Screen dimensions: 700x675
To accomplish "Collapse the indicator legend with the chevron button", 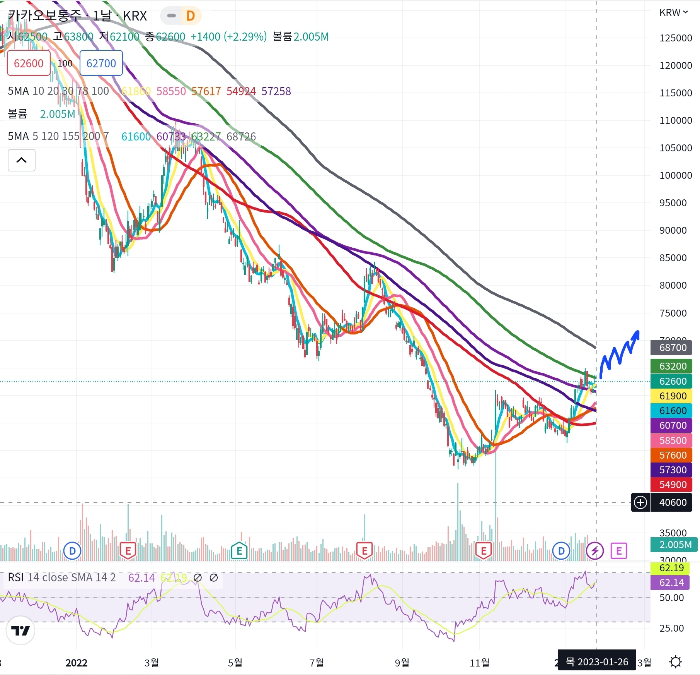I will pyautogui.click(x=22, y=160).
